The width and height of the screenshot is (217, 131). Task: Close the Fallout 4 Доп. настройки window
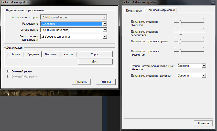213,3
